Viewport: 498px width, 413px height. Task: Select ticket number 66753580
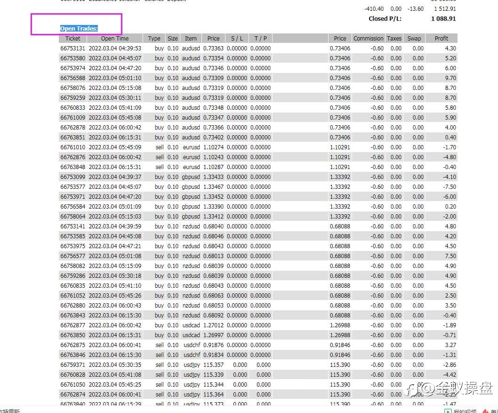click(73, 58)
